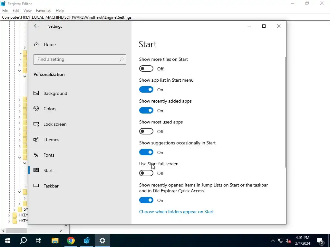This screenshot has height=247, width=330.
Task: Open the Windows Start button on taskbar
Action: pyautogui.click(x=8, y=241)
